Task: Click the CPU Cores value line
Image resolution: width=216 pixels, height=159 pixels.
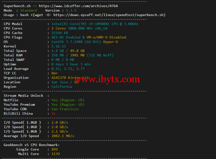Action: pos(79,28)
